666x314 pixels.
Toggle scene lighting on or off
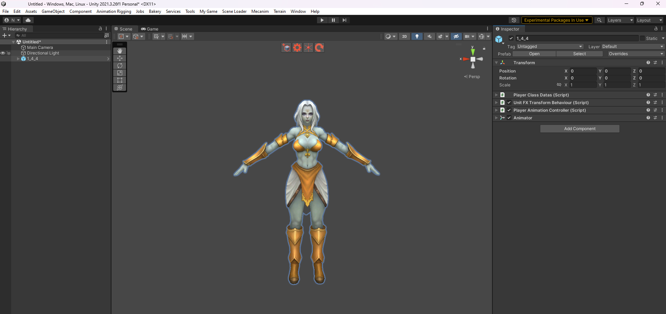(x=417, y=36)
